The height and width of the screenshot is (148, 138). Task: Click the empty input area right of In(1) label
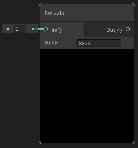pyautogui.click(x=73, y=30)
